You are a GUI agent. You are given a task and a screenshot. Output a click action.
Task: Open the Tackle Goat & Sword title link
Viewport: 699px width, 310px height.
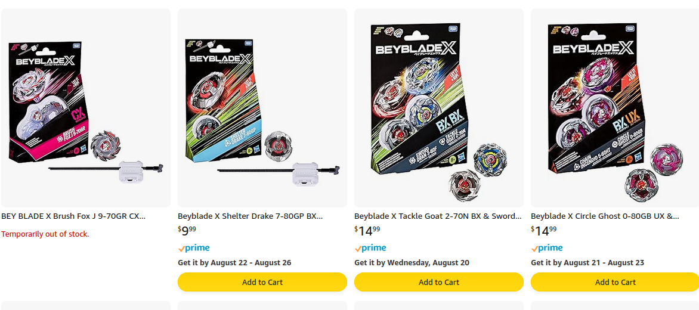pos(438,216)
